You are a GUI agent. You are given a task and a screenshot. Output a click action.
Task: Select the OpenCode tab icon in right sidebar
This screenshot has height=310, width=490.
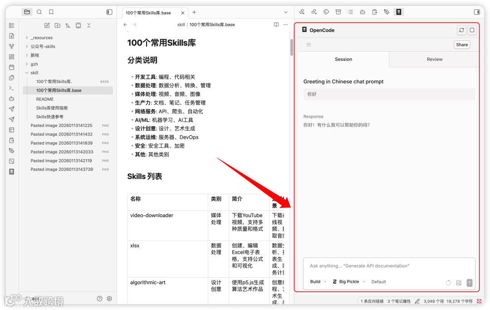pyautogui.click(x=399, y=12)
